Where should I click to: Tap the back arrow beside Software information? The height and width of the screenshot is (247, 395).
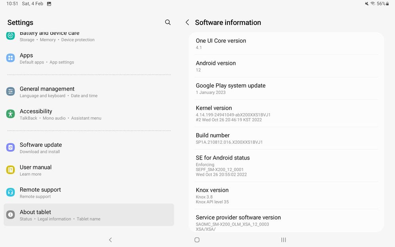point(187,23)
